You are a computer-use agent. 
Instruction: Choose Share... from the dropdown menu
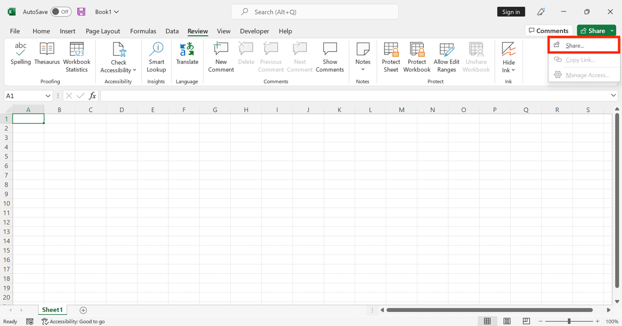point(584,45)
